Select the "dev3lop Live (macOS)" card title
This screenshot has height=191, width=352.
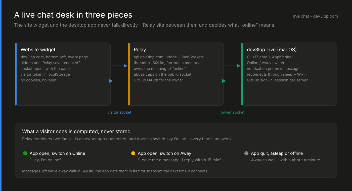coord(272,50)
